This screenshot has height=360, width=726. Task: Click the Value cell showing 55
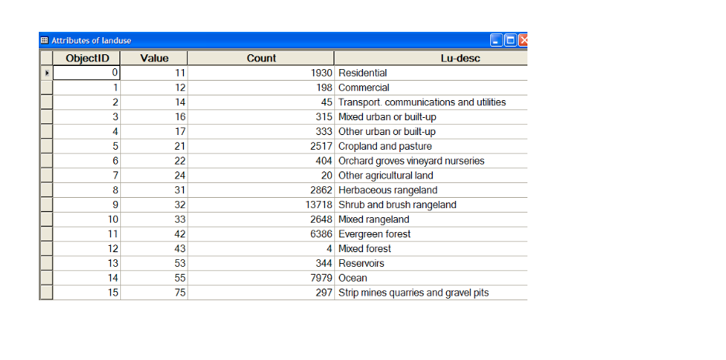(x=154, y=278)
